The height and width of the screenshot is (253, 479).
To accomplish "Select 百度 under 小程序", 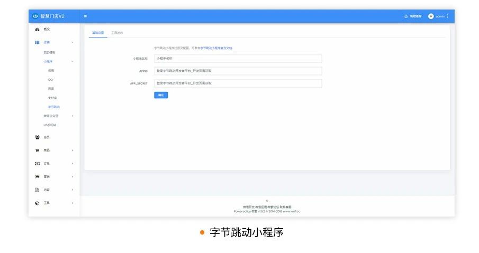I will tap(51, 89).
